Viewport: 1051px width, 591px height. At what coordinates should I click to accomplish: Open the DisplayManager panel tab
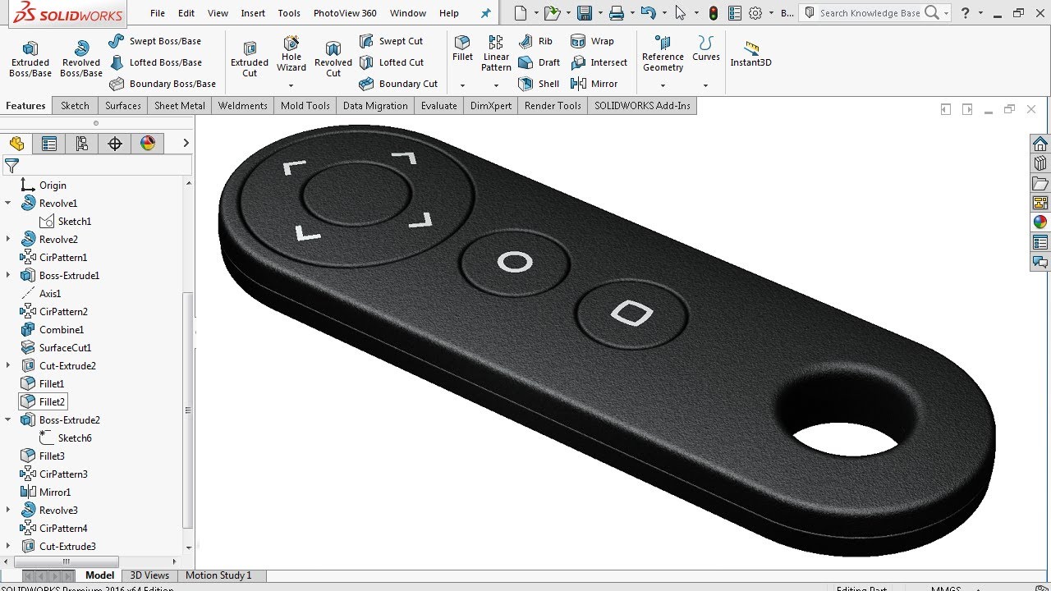pos(148,144)
